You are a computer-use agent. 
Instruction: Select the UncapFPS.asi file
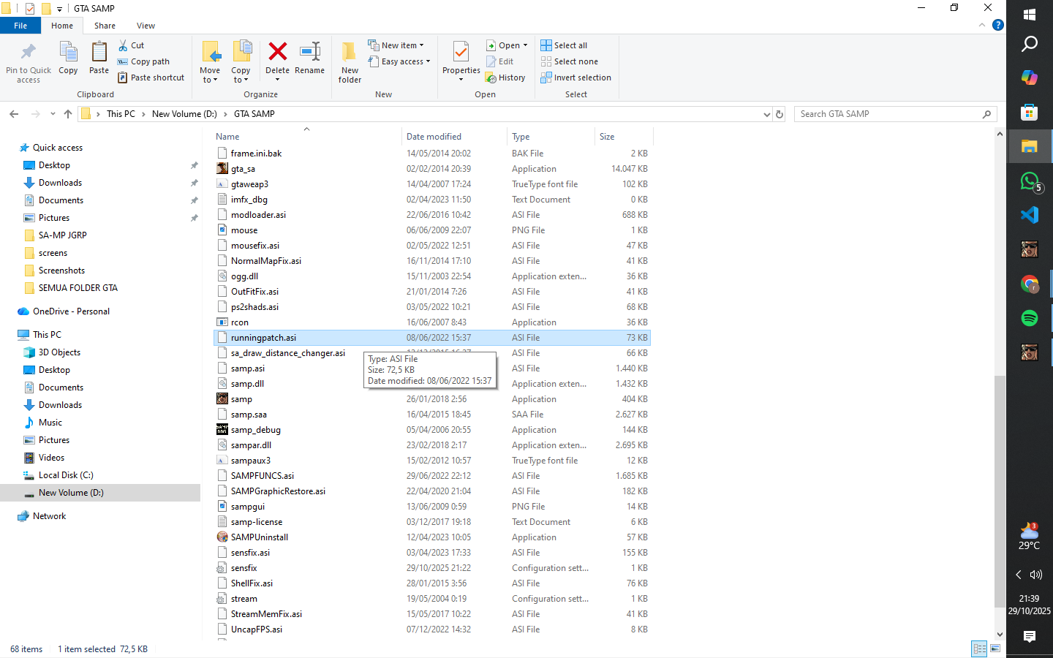(x=432, y=629)
